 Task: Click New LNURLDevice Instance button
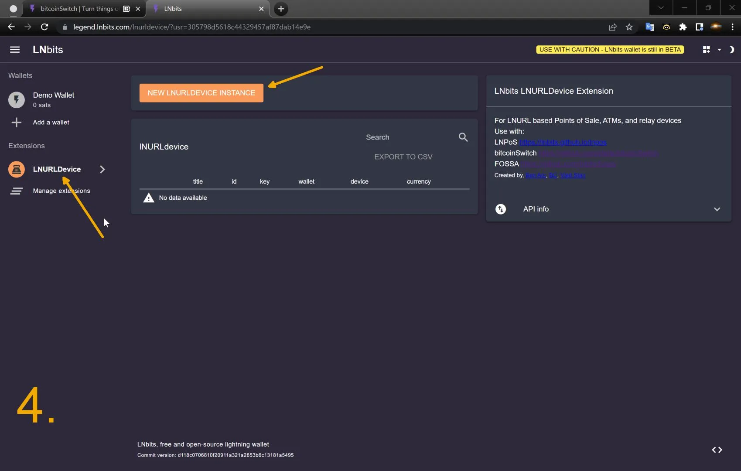201,93
